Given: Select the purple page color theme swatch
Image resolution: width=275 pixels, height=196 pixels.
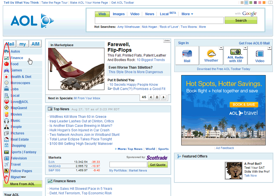Looking at the screenshot, I should (x=255, y=3).
